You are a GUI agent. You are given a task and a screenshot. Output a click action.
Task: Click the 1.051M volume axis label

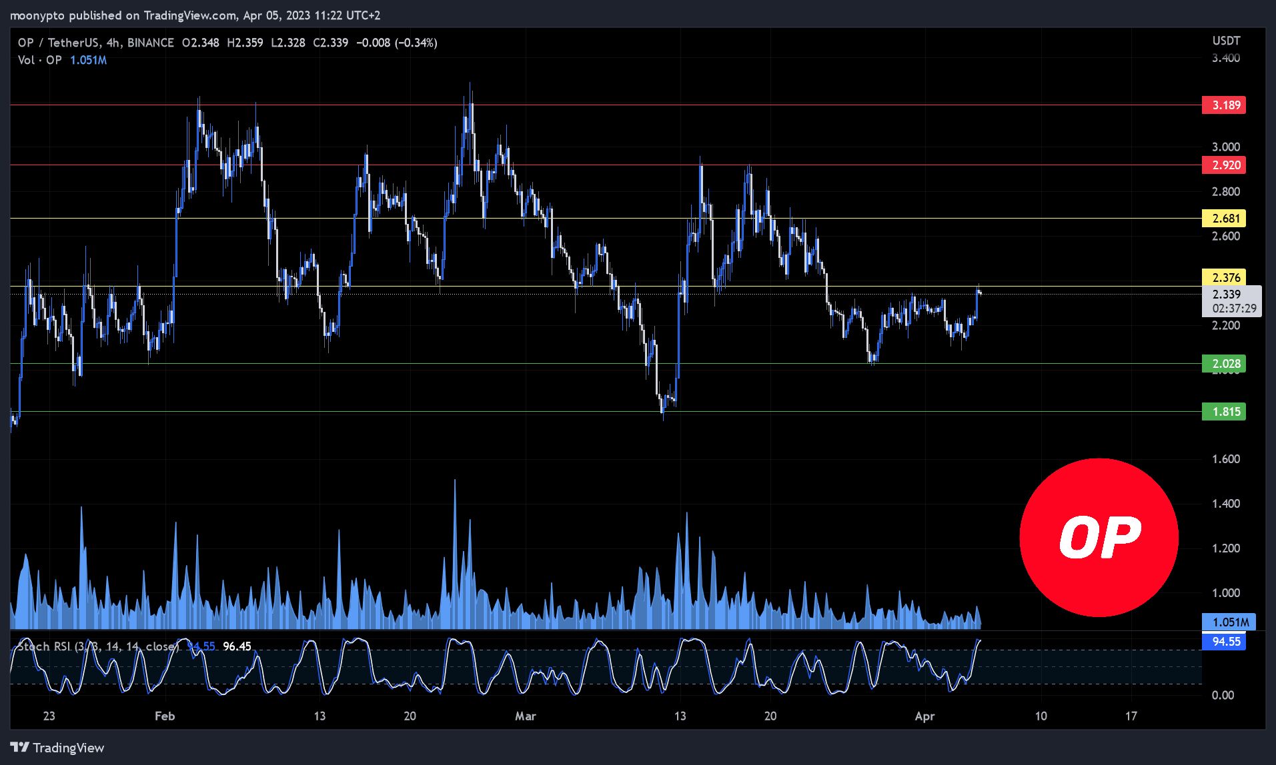[x=1229, y=622]
